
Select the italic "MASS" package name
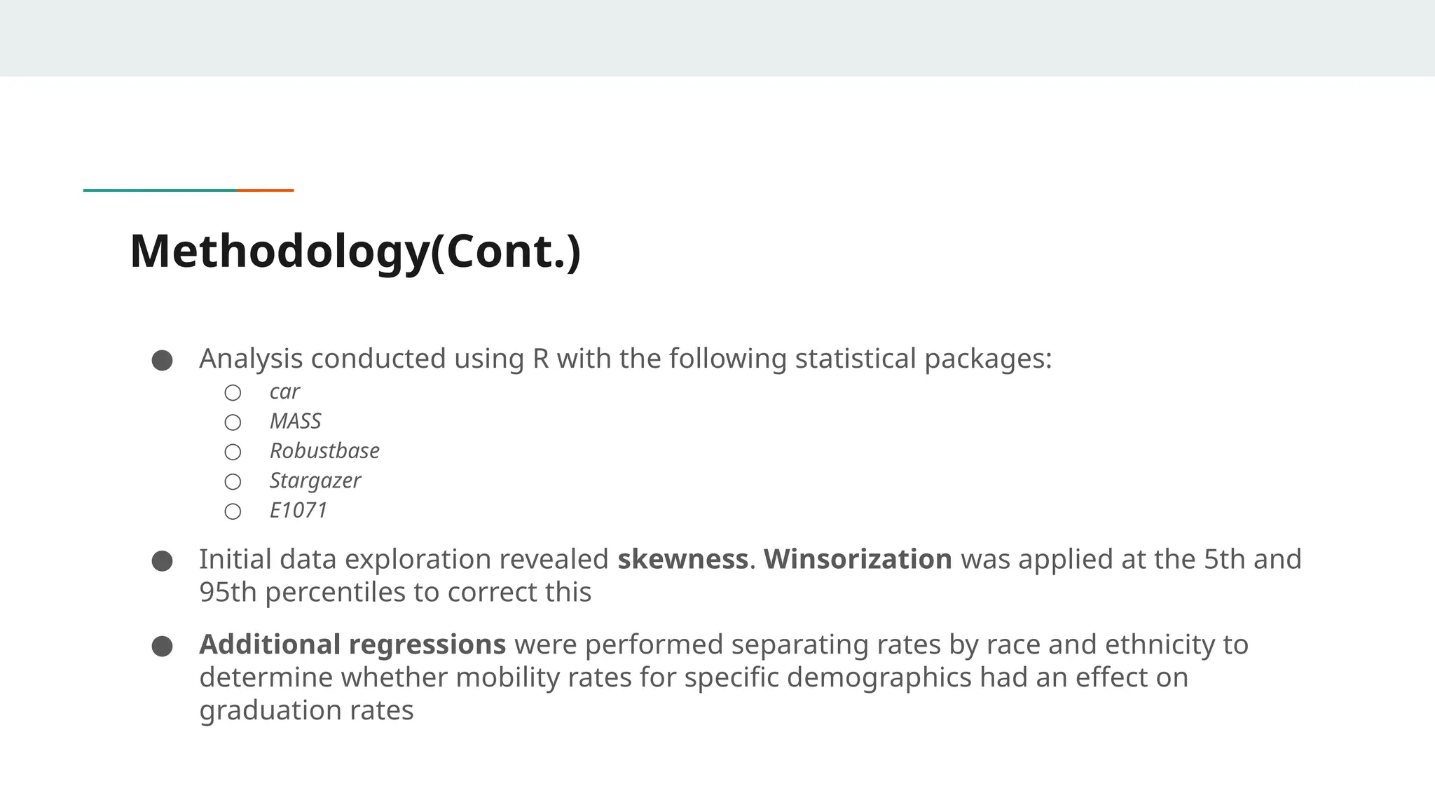coord(295,421)
